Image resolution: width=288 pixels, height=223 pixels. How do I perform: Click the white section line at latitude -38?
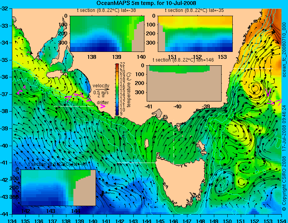click(x=75, y=106)
